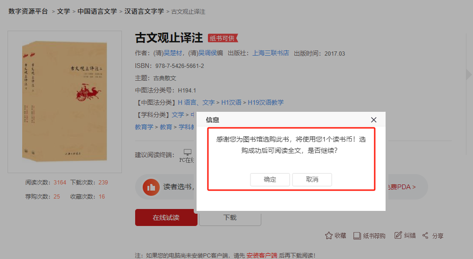Click the 取消 button in dialog
The image size is (473, 259).
(312, 179)
